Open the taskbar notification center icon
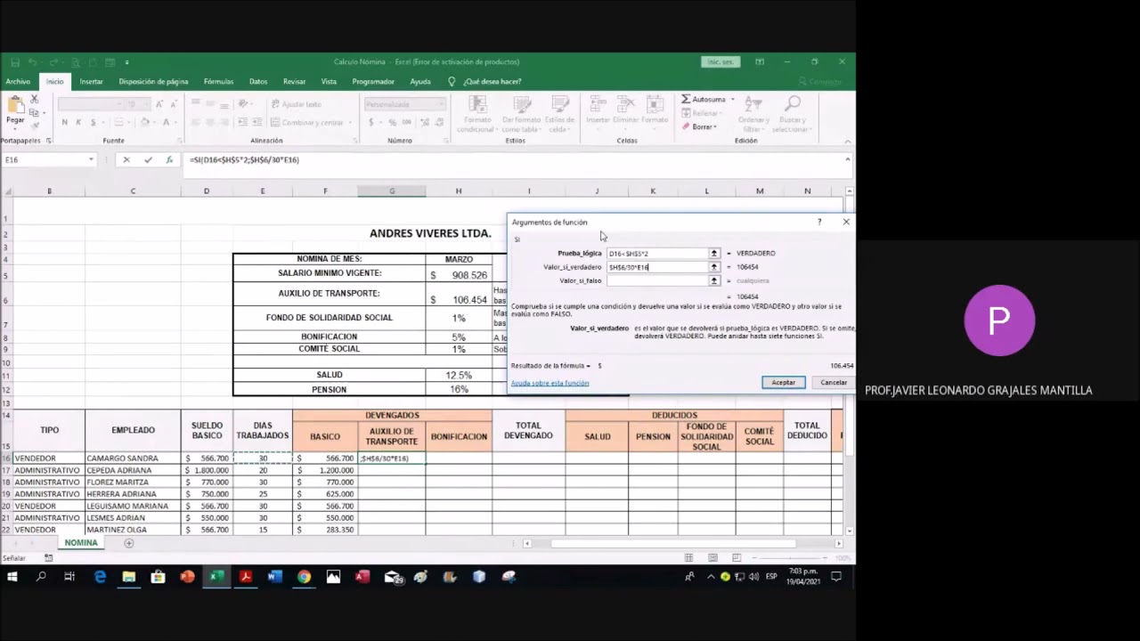This screenshot has width=1140, height=641. click(x=836, y=577)
